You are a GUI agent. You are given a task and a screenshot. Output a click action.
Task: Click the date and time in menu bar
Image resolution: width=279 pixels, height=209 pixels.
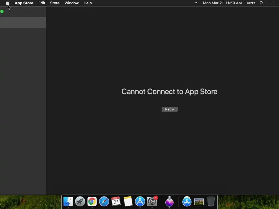pos(222,3)
